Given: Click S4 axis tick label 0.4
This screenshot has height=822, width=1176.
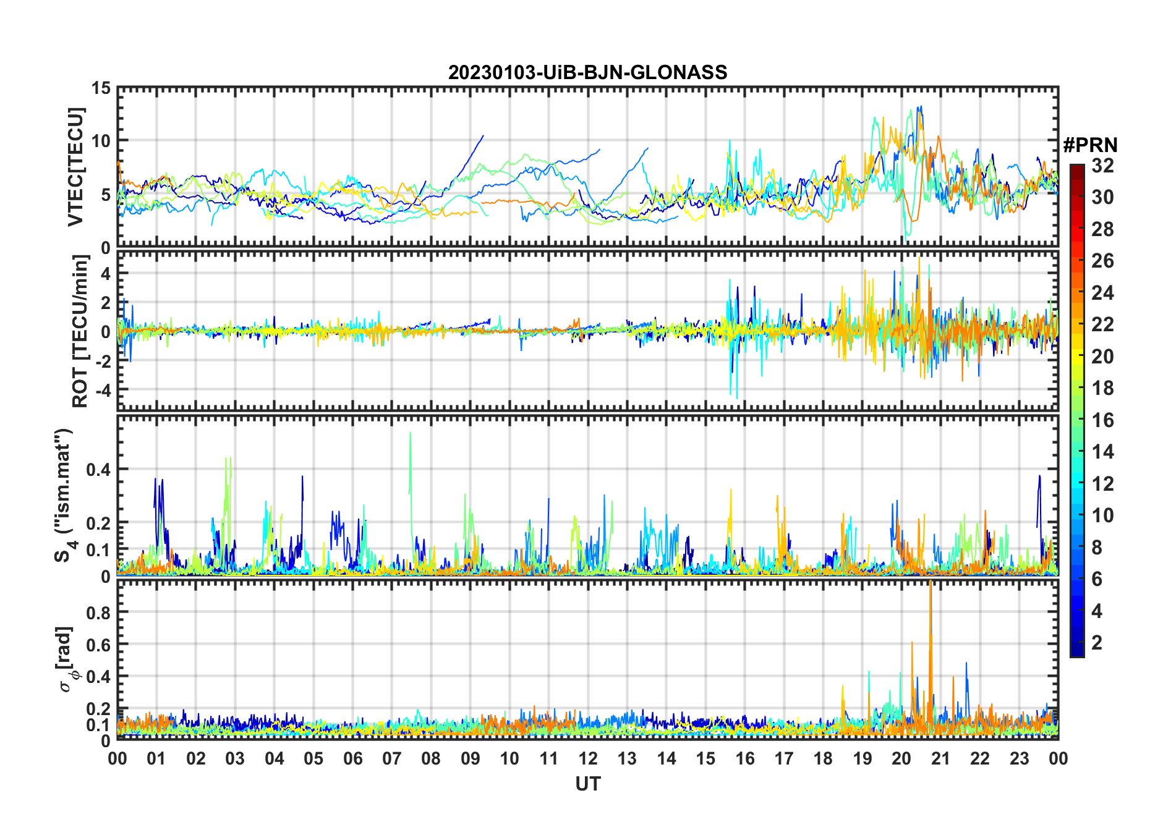Looking at the screenshot, I should [x=99, y=469].
